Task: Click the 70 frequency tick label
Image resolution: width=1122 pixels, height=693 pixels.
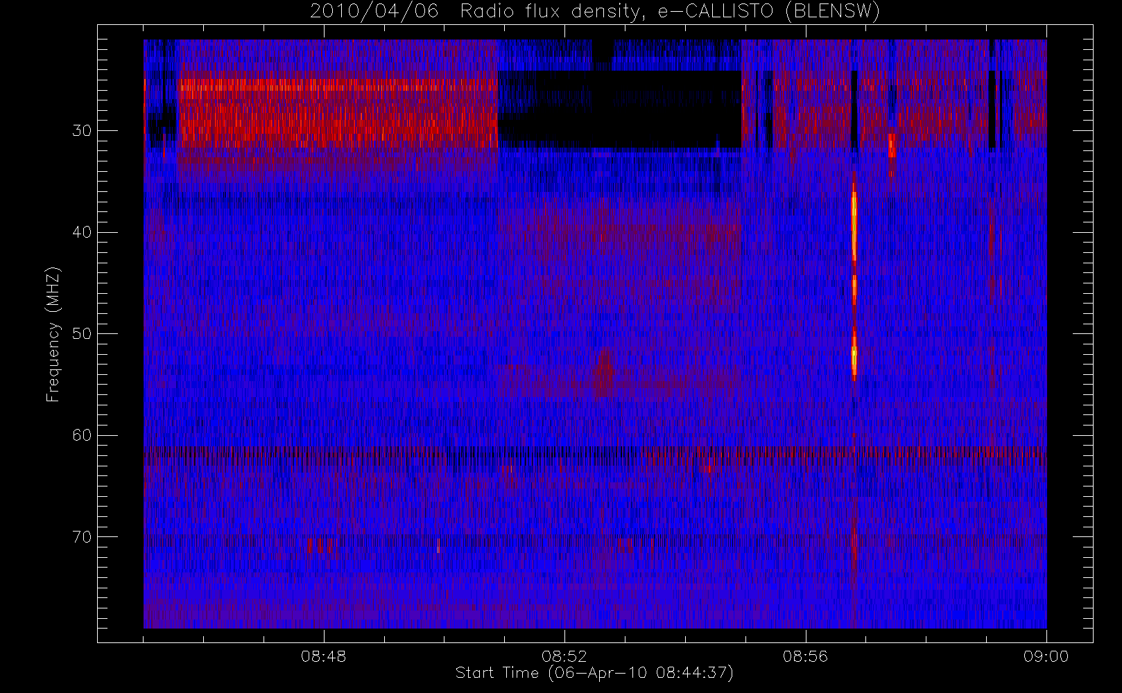Action: coord(82,537)
